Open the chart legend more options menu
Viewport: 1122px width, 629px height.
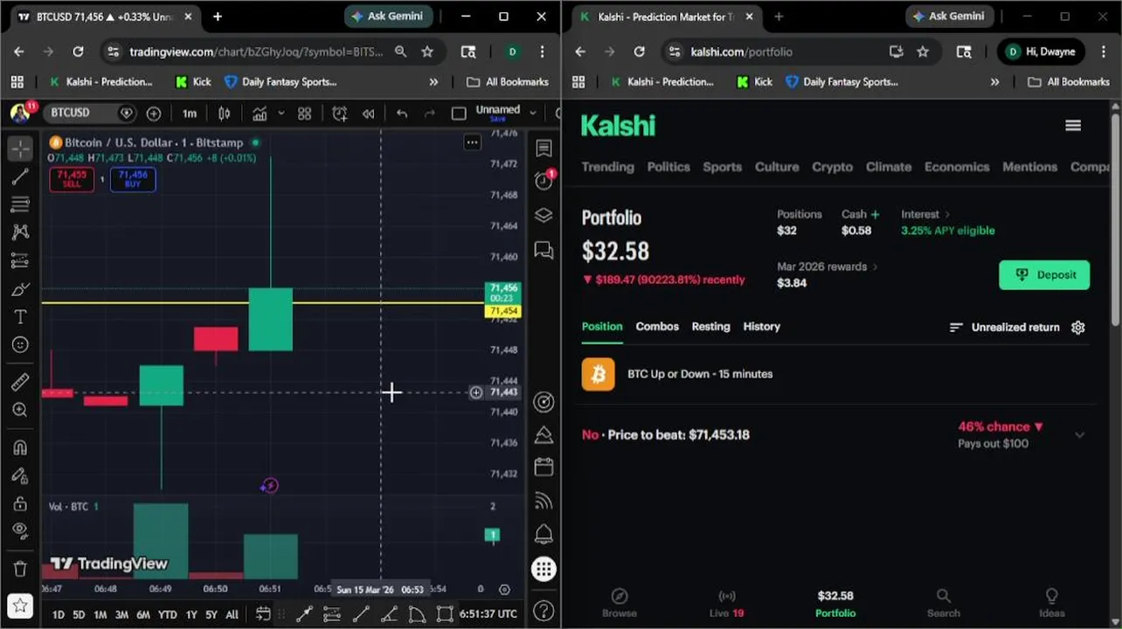tap(472, 142)
